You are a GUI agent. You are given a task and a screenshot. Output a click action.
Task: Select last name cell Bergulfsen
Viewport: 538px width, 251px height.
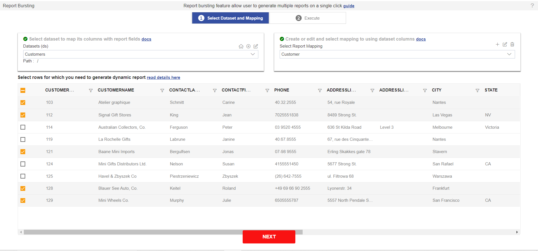[180, 152]
